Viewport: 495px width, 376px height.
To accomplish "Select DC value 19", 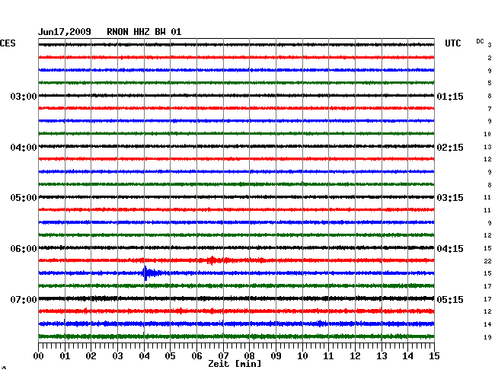I will coord(487,337).
